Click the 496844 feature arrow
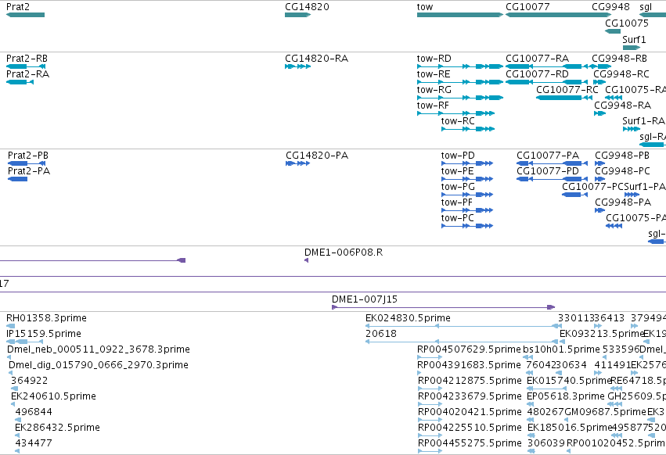 17,420
